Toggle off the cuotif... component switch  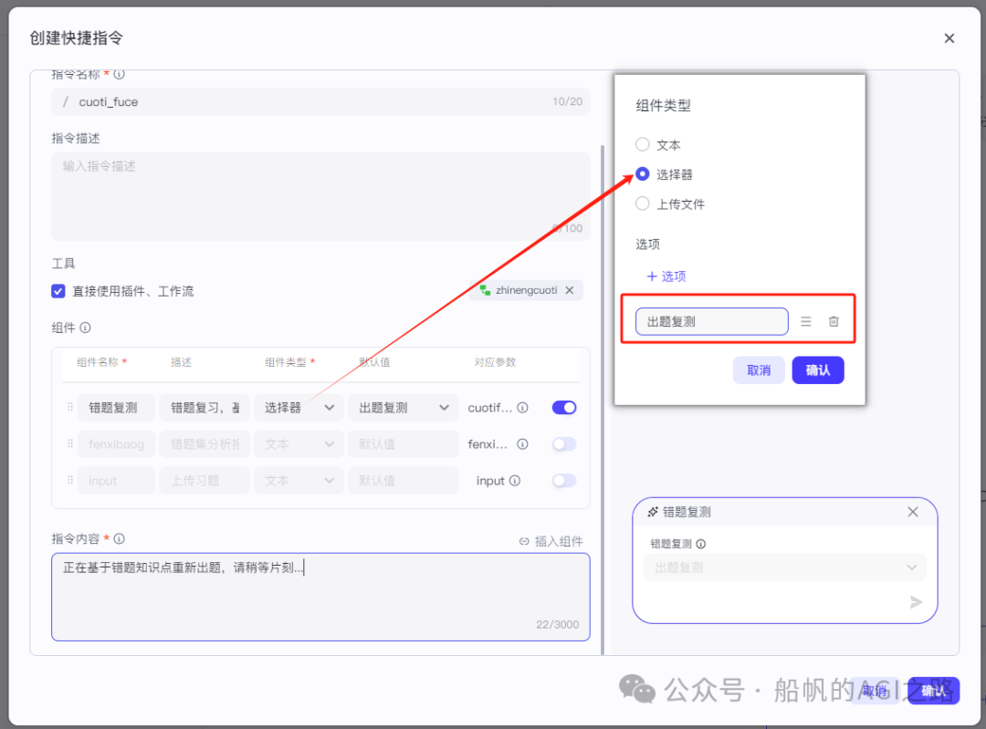click(564, 407)
